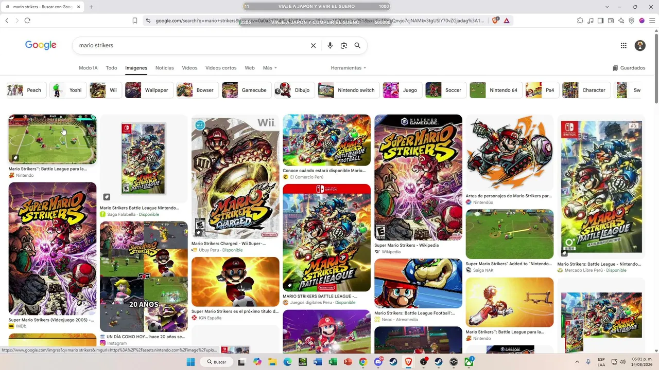Open the browser Extensions puzzle icon
659x370 pixels.
[580, 21]
